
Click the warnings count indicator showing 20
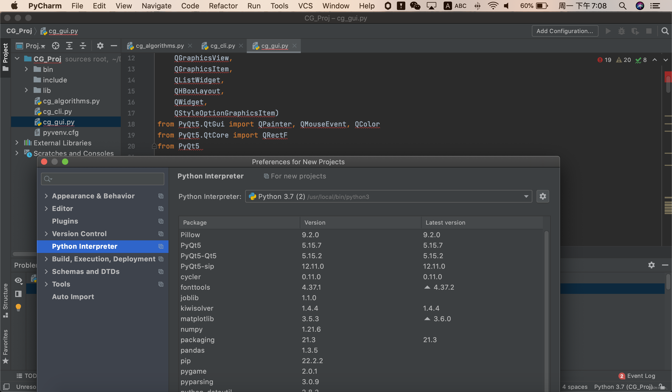(623, 60)
